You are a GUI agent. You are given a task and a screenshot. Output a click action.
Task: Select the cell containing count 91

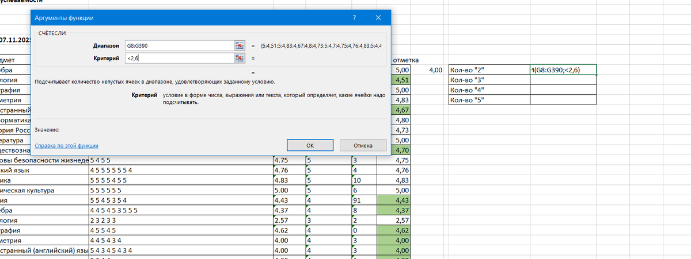click(x=364, y=200)
